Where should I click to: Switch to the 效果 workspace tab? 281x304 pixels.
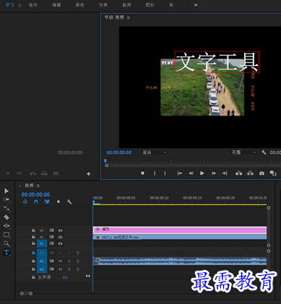tap(103, 5)
